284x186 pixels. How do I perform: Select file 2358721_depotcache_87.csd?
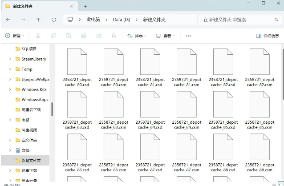point(150,153)
